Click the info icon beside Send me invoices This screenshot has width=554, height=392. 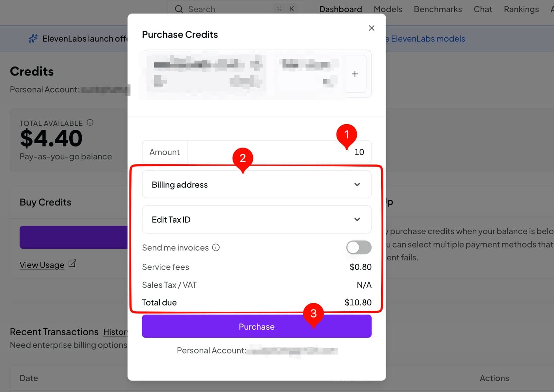point(216,248)
